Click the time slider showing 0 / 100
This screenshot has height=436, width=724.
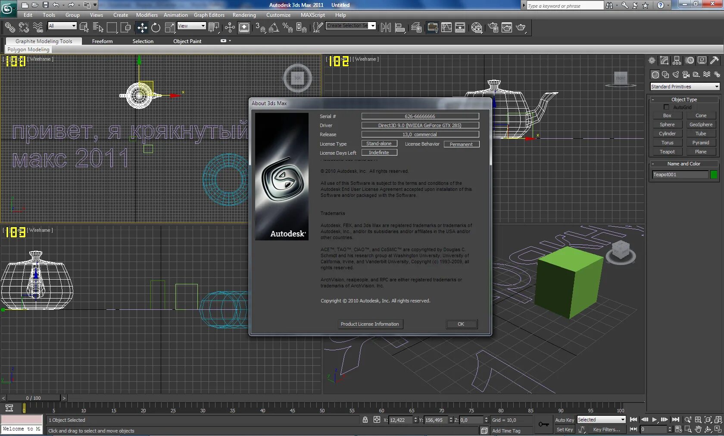click(34, 398)
